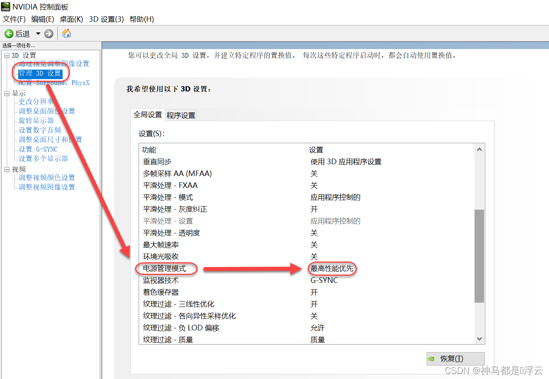The image size is (549, 379).
Task: Select the 纹理过滤 - 负 LOD 偏移 row
Action: [307, 328]
